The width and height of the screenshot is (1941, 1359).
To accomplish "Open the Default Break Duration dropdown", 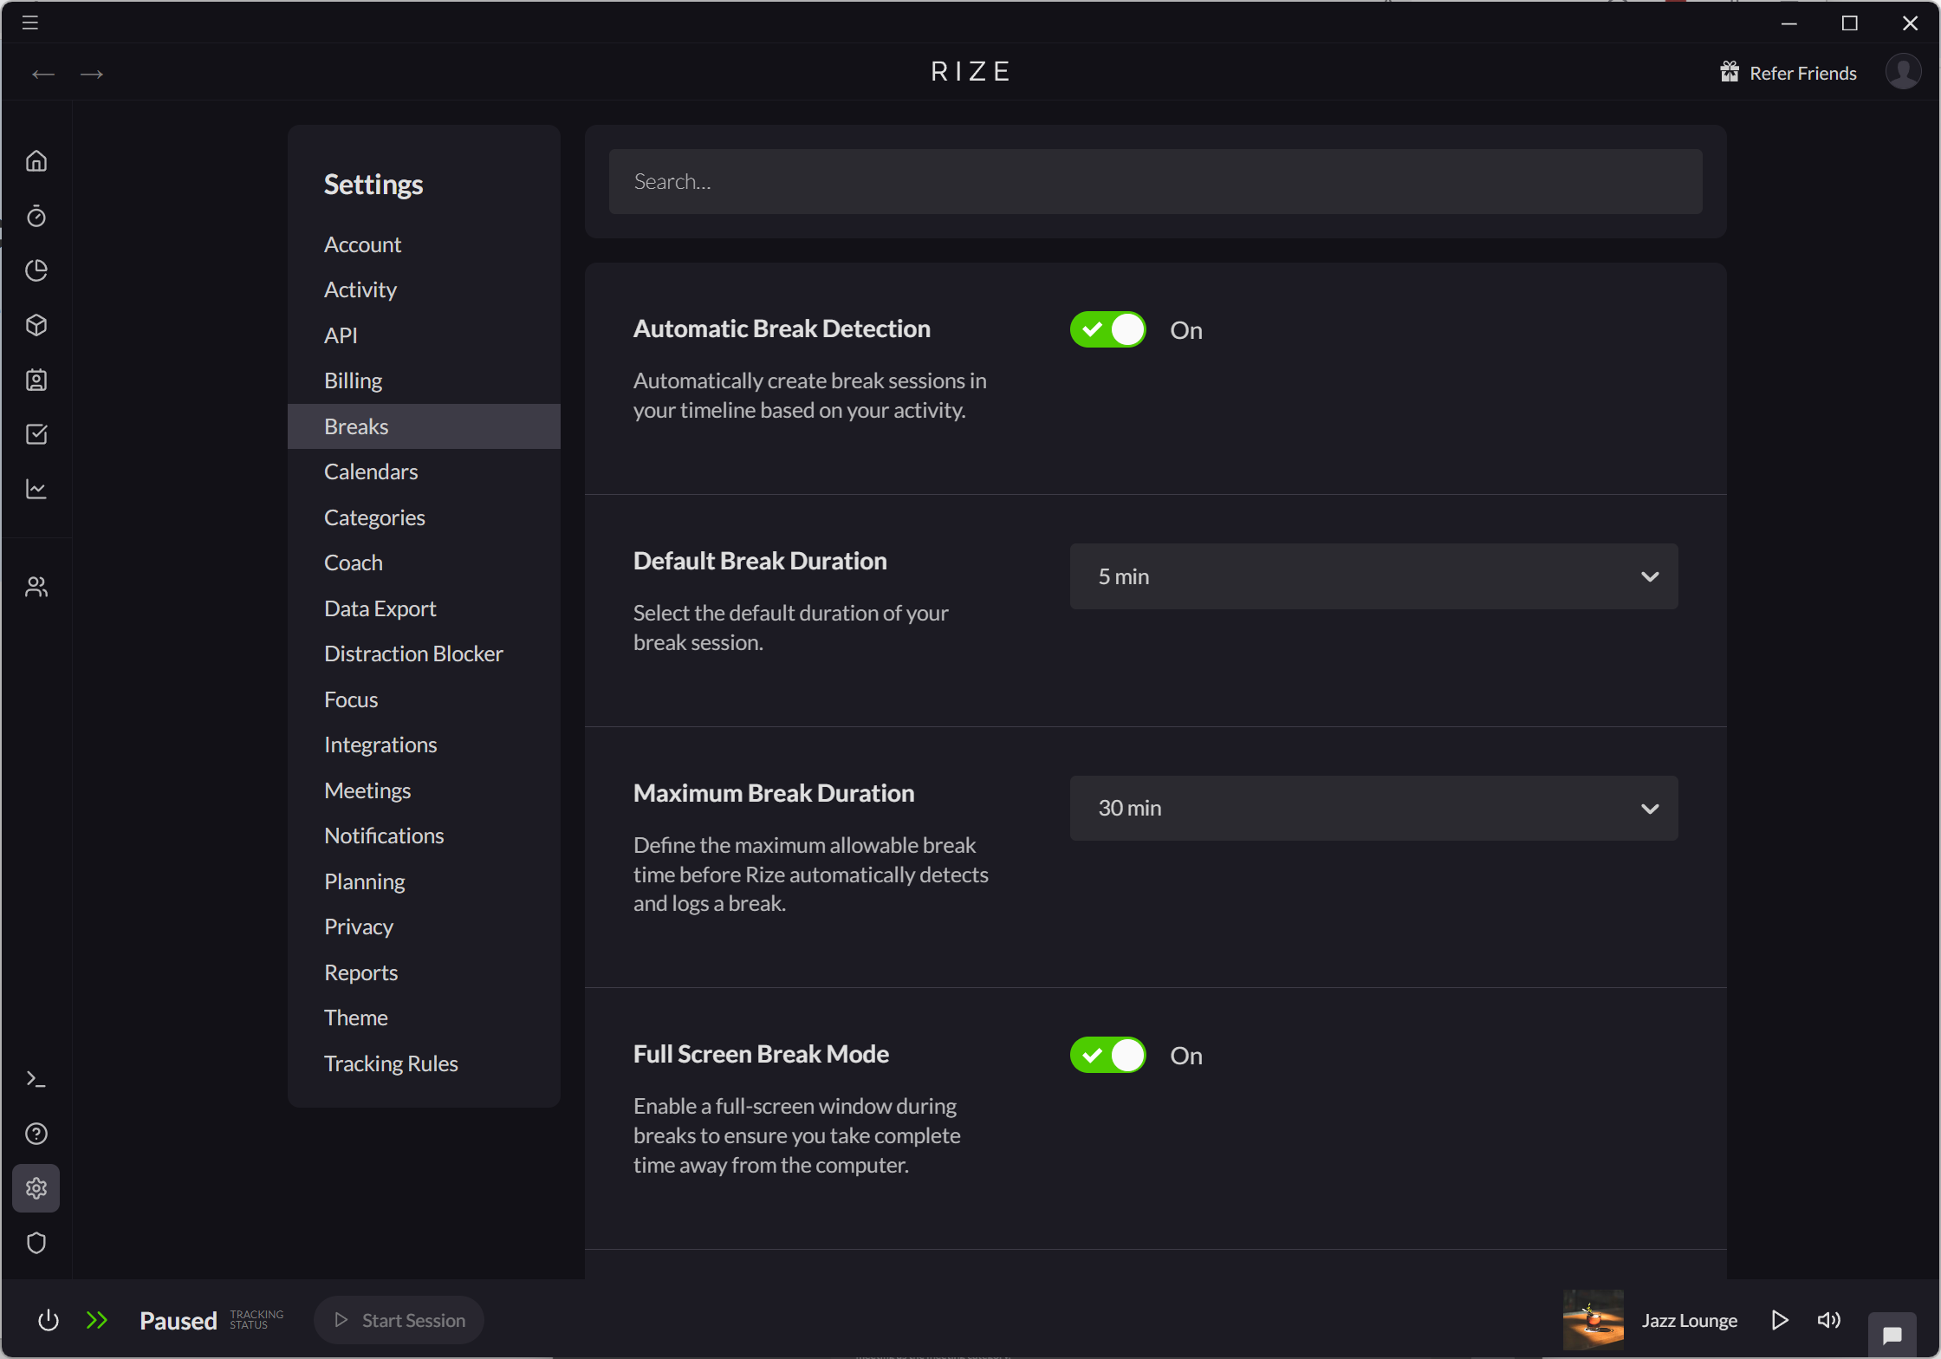I will 1373,575.
